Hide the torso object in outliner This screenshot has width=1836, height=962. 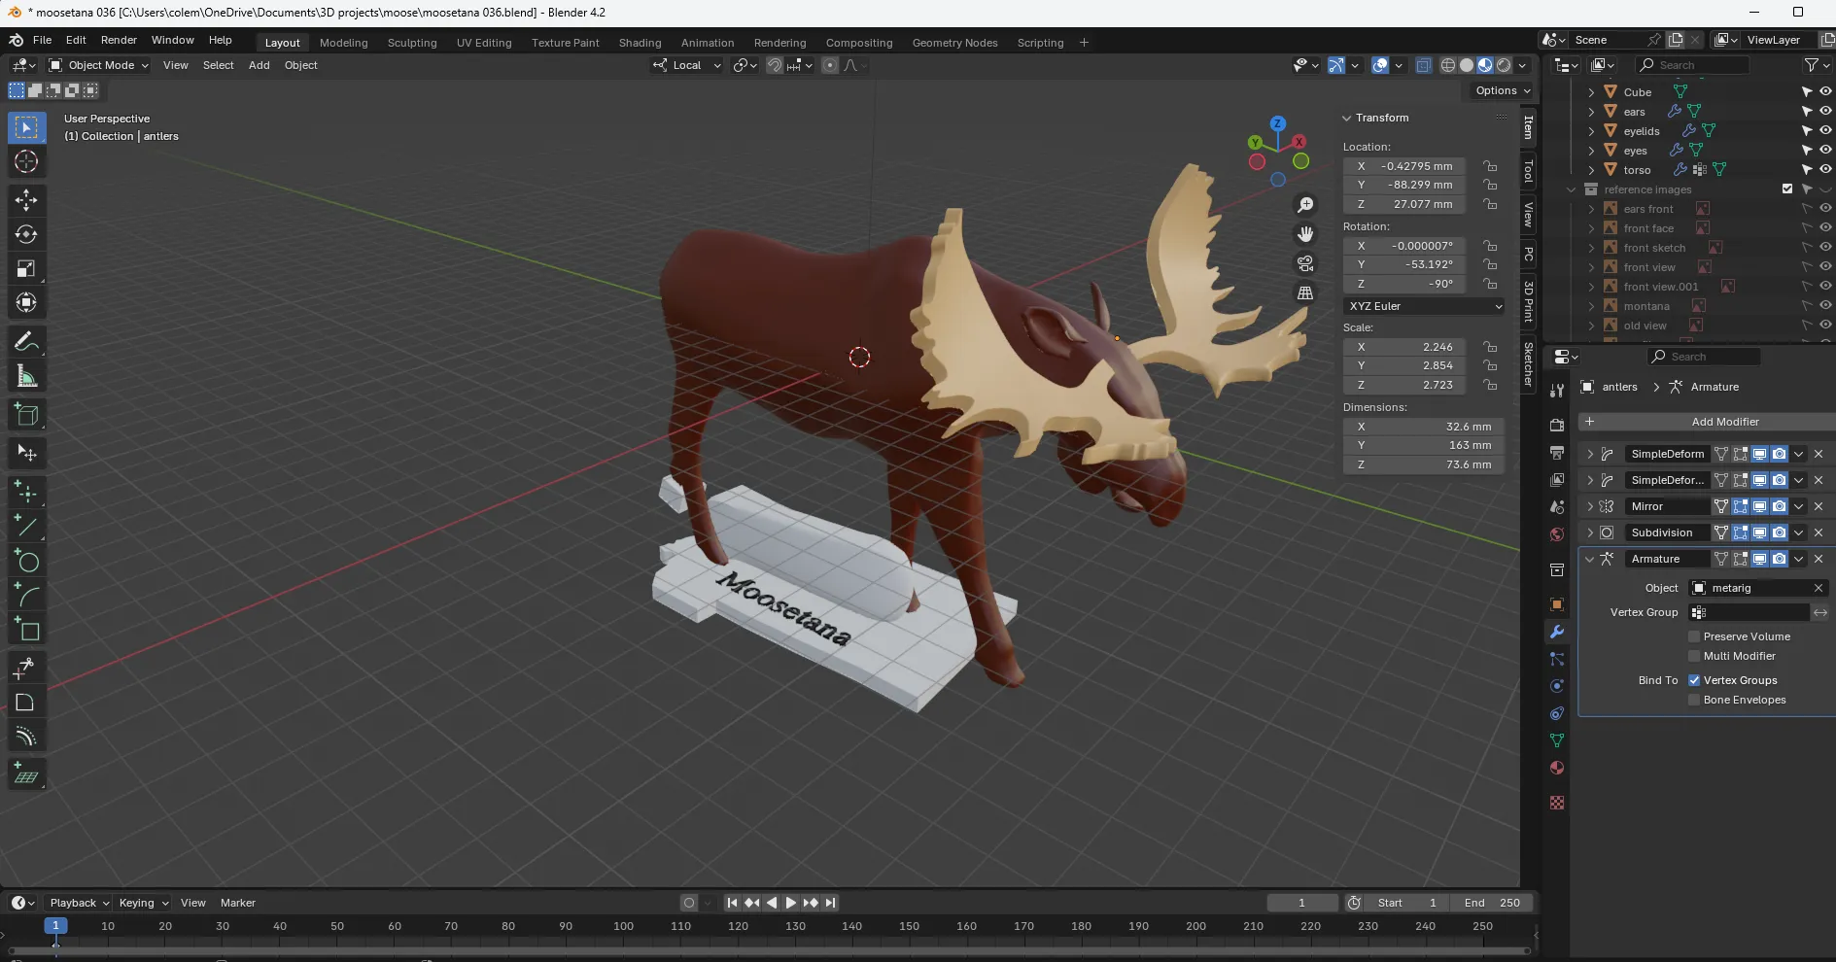pyautogui.click(x=1825, y=169)
